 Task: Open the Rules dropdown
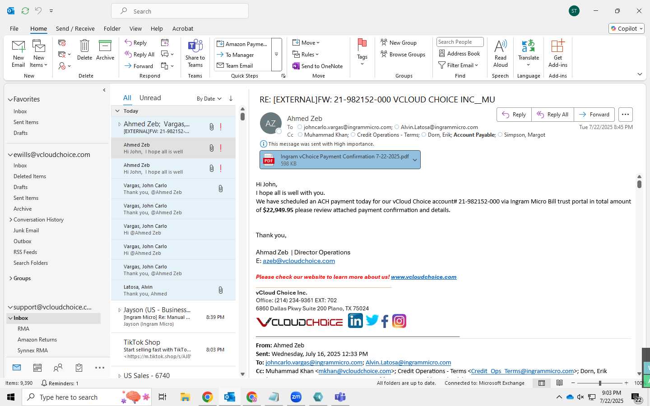click(x=306, y=55)
